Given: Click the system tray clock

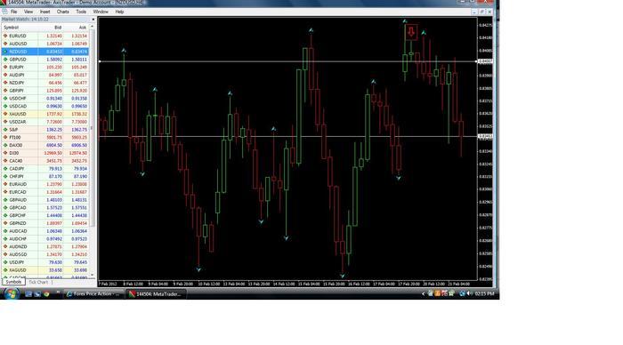Looking at the screenshot, I should point(485,293).
